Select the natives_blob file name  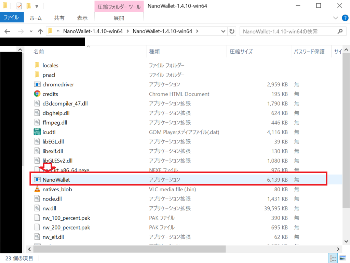click(57, 189)
